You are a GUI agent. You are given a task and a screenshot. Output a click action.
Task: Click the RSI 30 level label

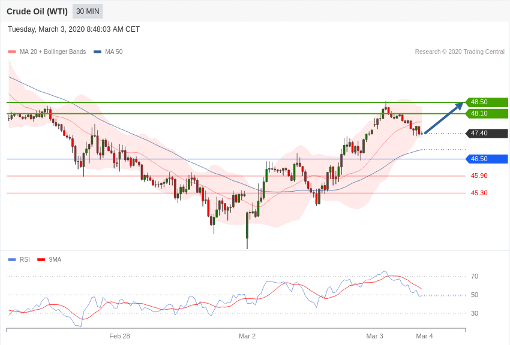tap(475, 313)
